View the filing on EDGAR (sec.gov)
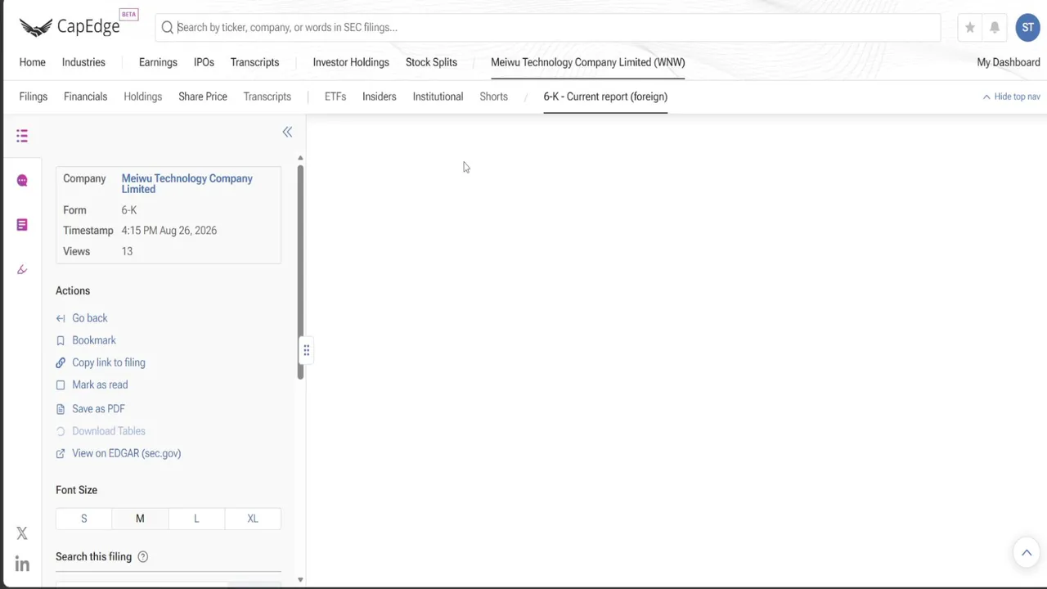This screenshot has width=1047, height=589. (x=119, y=453)
